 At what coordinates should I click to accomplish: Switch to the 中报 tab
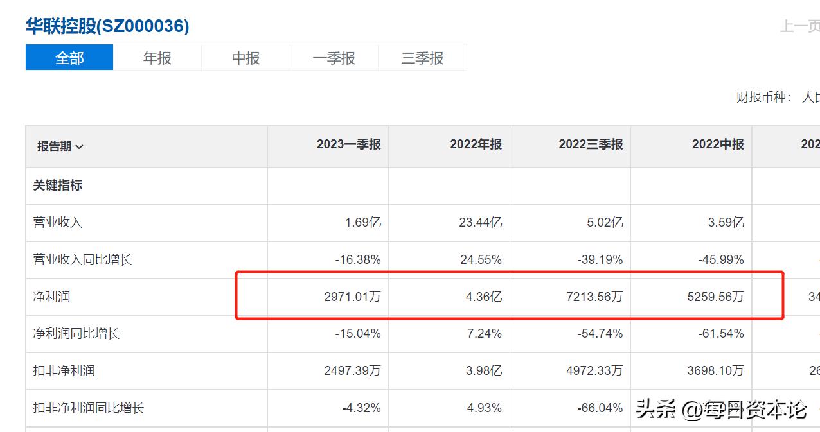(245, 58)
